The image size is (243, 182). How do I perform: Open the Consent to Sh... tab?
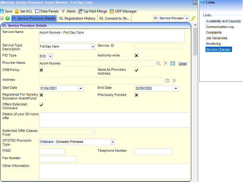click(114, 18)
